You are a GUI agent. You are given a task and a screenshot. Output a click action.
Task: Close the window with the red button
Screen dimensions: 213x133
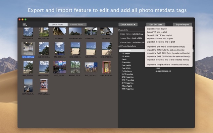pyautogui.click(x=20, y=20)
